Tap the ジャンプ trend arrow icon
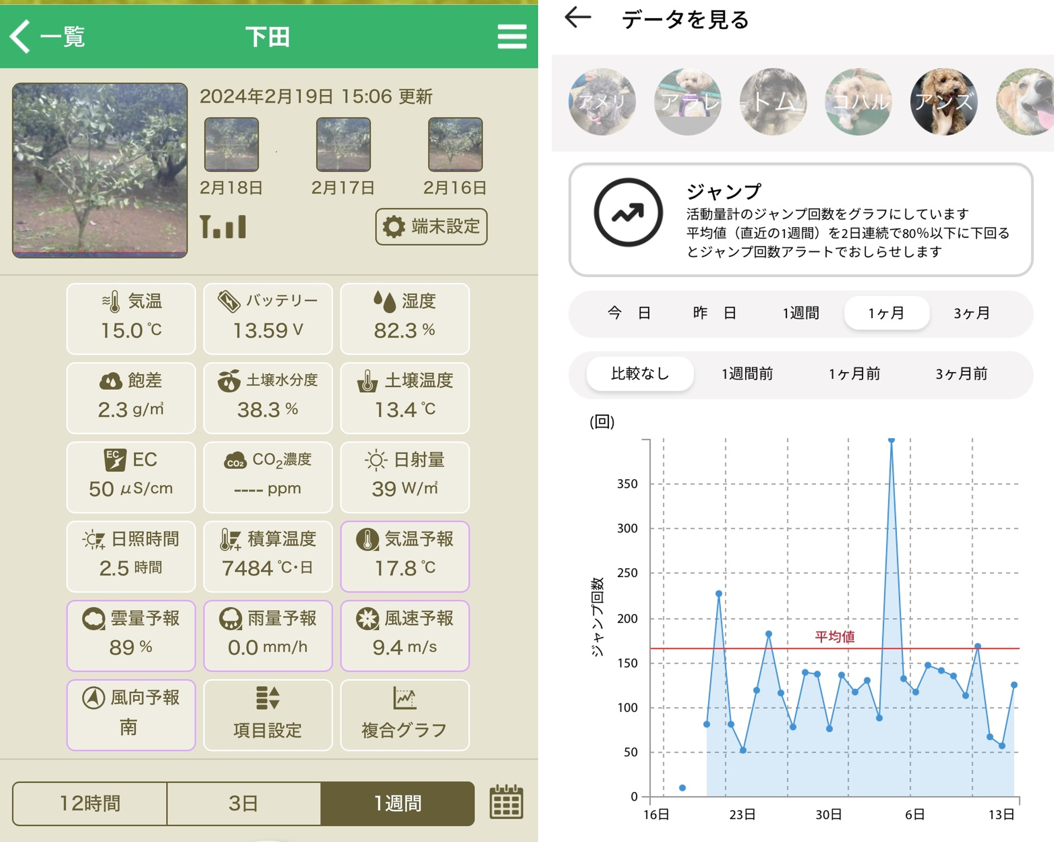The height and width of the screenshot is (842, 1054). (x=628, y=212)
